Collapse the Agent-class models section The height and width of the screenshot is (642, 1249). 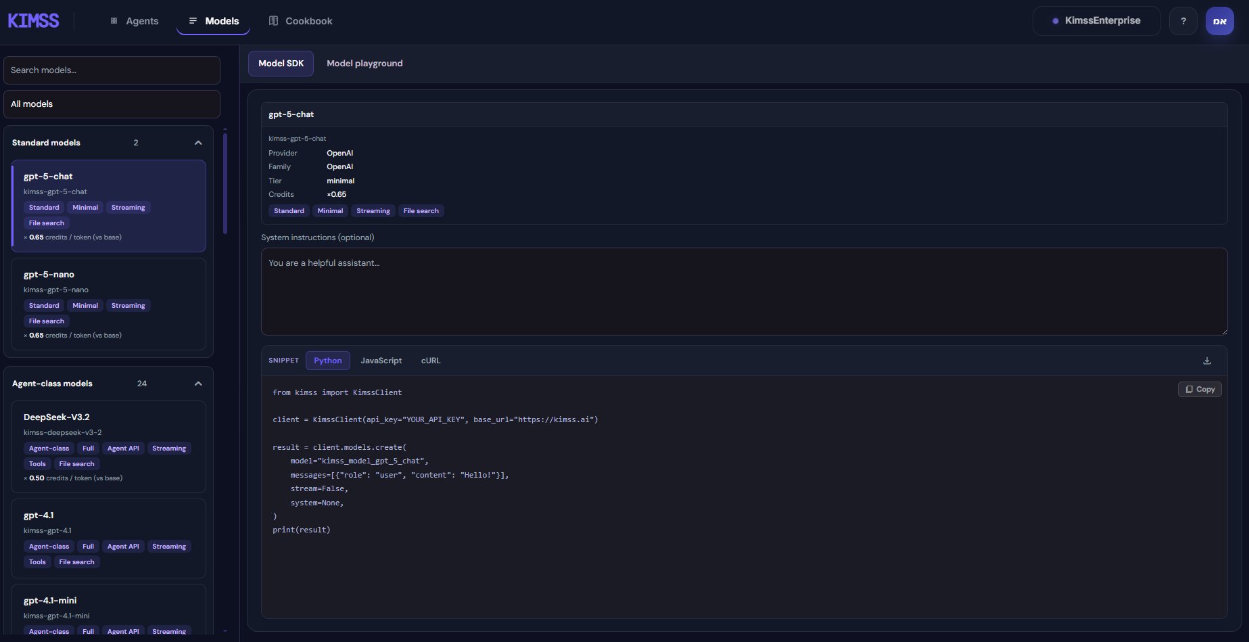[x=198, y=384]
